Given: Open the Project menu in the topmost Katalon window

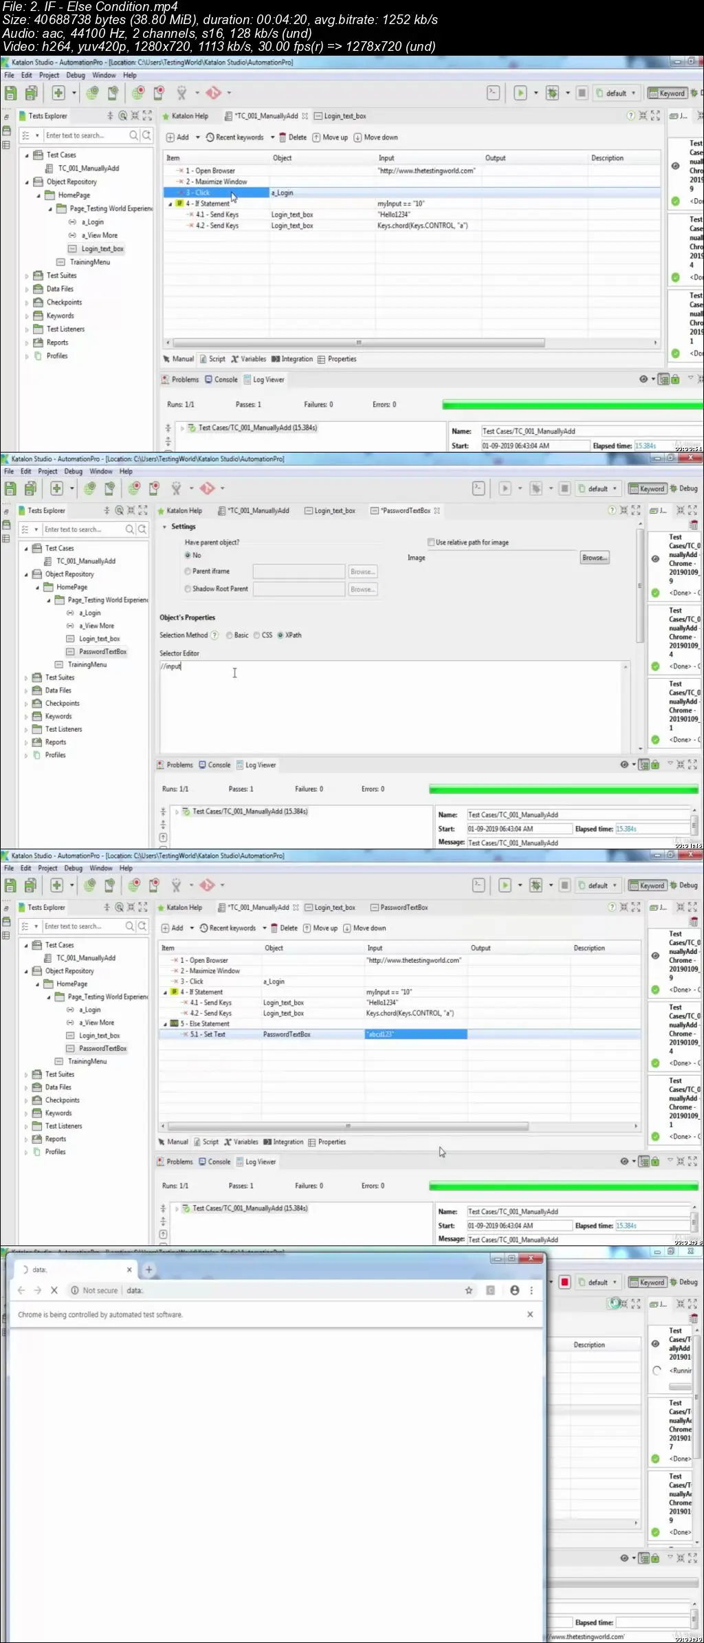Looking at the screenshot, I should [49, 75].
